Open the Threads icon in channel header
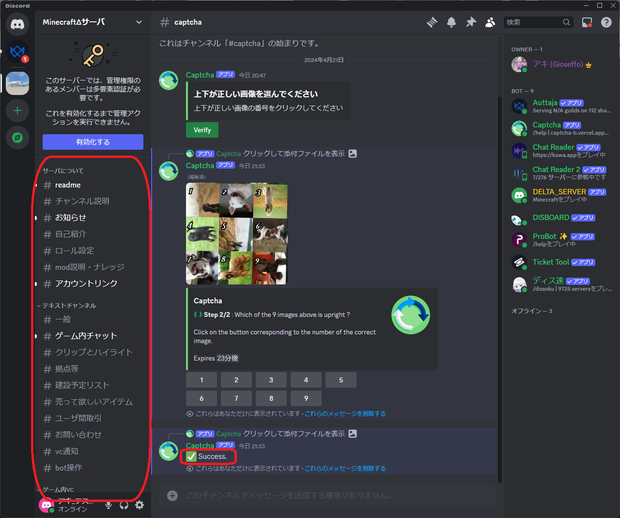 [x=432, y=22]
